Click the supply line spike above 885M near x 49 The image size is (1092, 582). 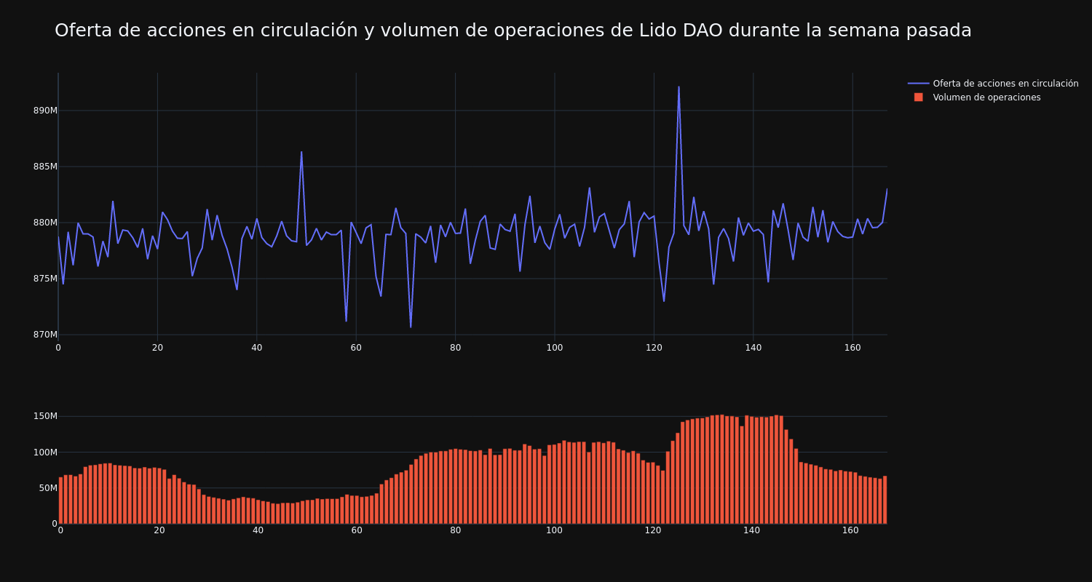(x=301, y=152)
